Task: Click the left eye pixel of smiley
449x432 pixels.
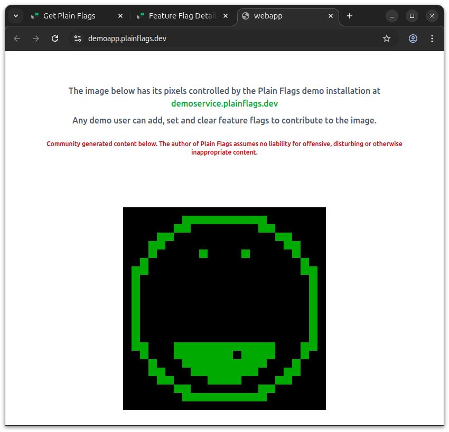Action: tap(203, 254)
